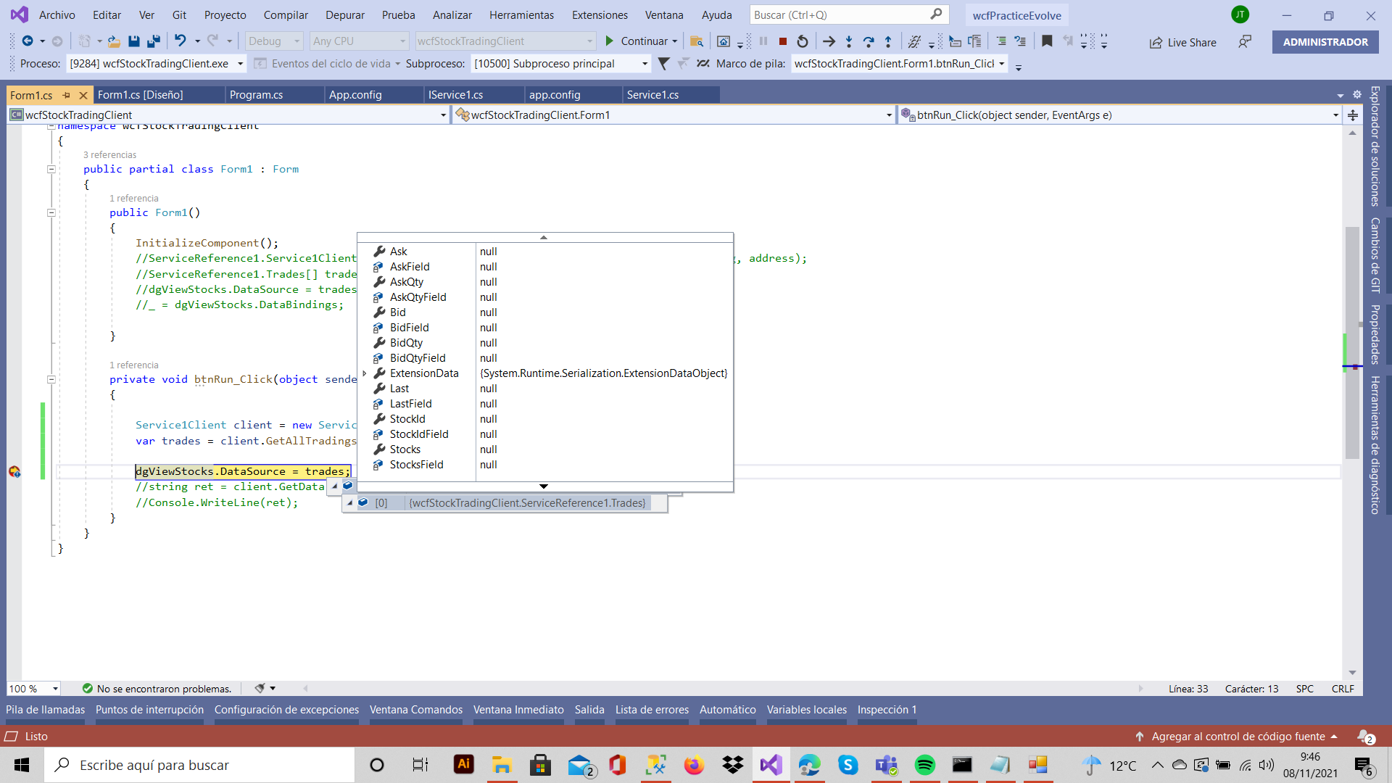Viewport: 1392px width, 783px height.
Task: Click the Navigate Backward arrow icon
Action: point(27,41)
